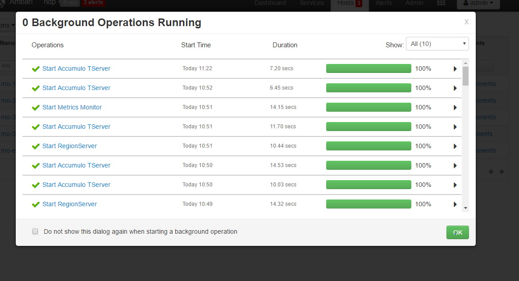Click green checkmark beside Today 11:22 operation
Image resolution: width=519 pixels, height=281 pixels.
[x=36, y=69]
